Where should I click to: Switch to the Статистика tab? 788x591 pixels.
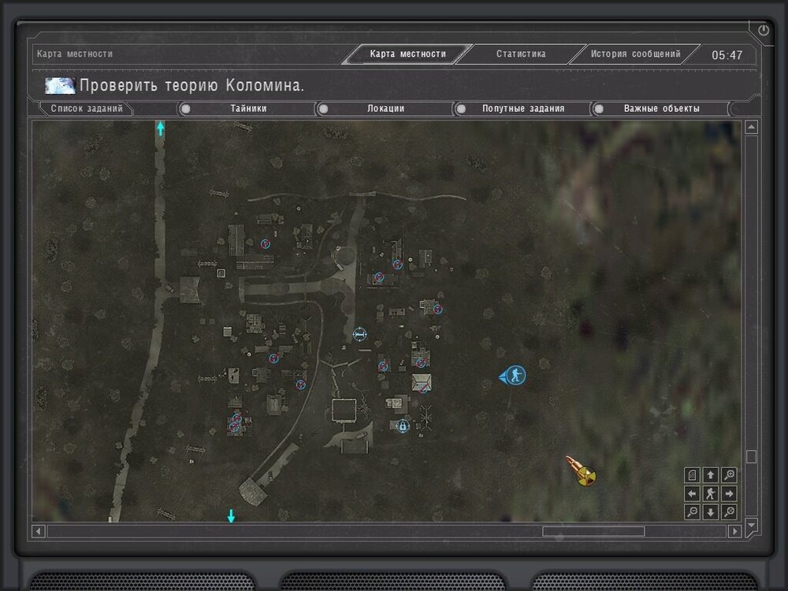coord(521,54)
